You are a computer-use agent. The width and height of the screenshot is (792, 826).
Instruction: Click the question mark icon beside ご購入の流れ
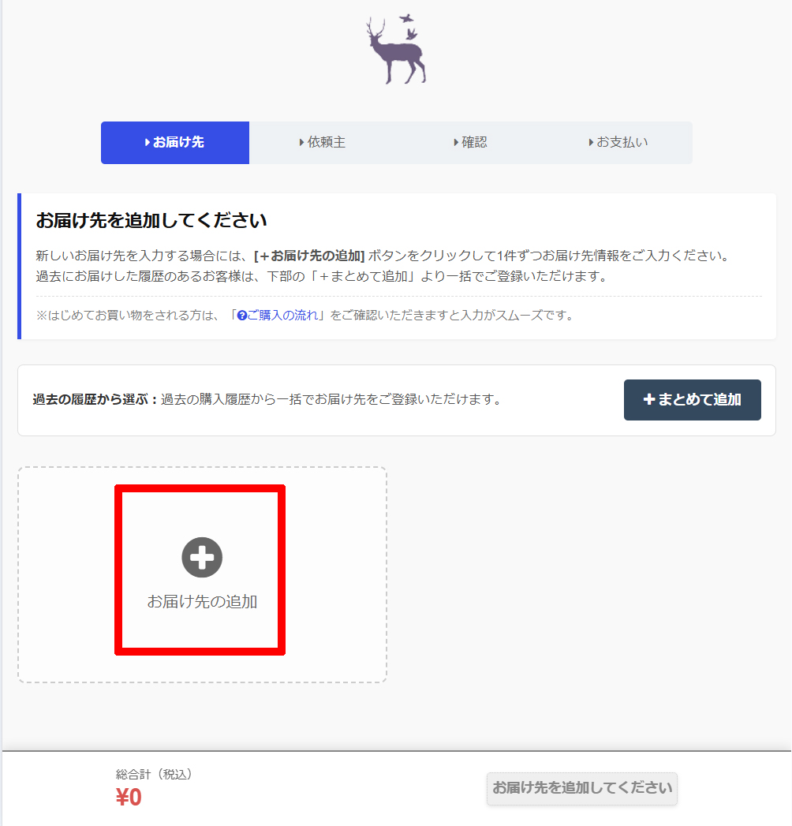point(241,316)
